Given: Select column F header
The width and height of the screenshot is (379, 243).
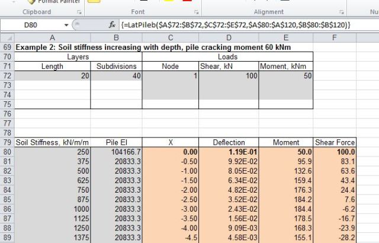Looking at the screenshot, I should pos(335,37).
